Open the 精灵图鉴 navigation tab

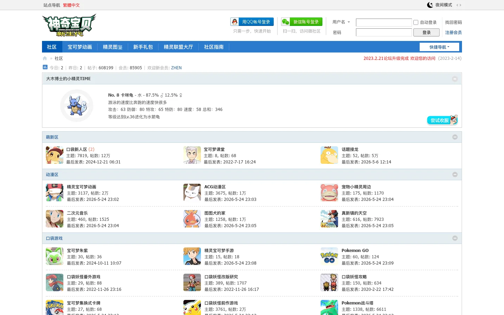coord(113,47)
